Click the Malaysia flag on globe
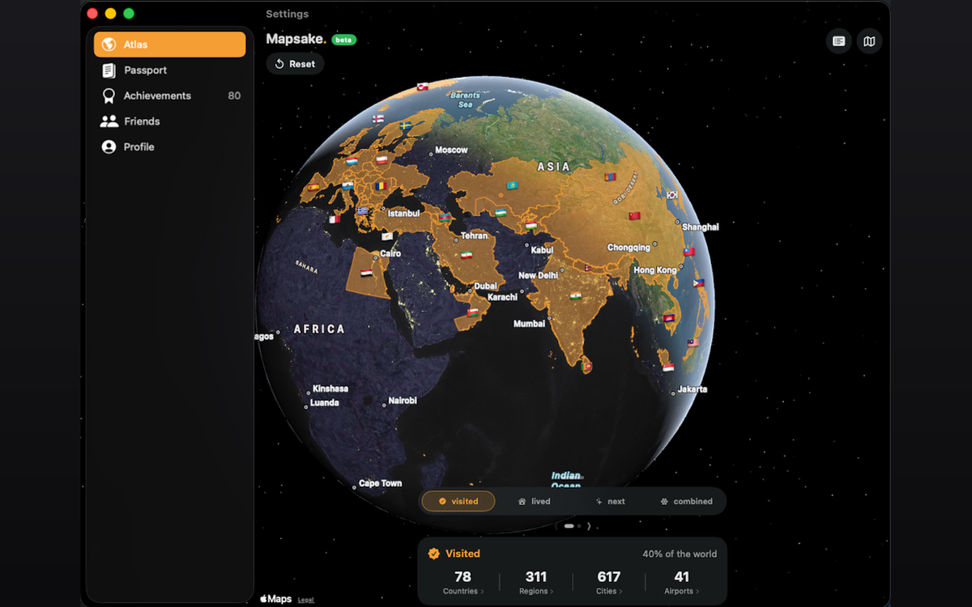Image resolution: width=972 pixels, height=607 pixels. point(693,342)
